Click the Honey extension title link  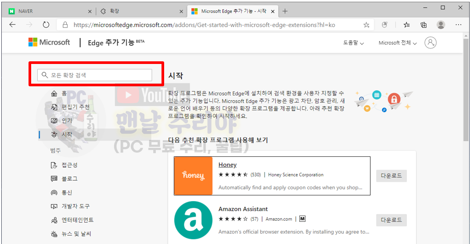tap(227, 165)
